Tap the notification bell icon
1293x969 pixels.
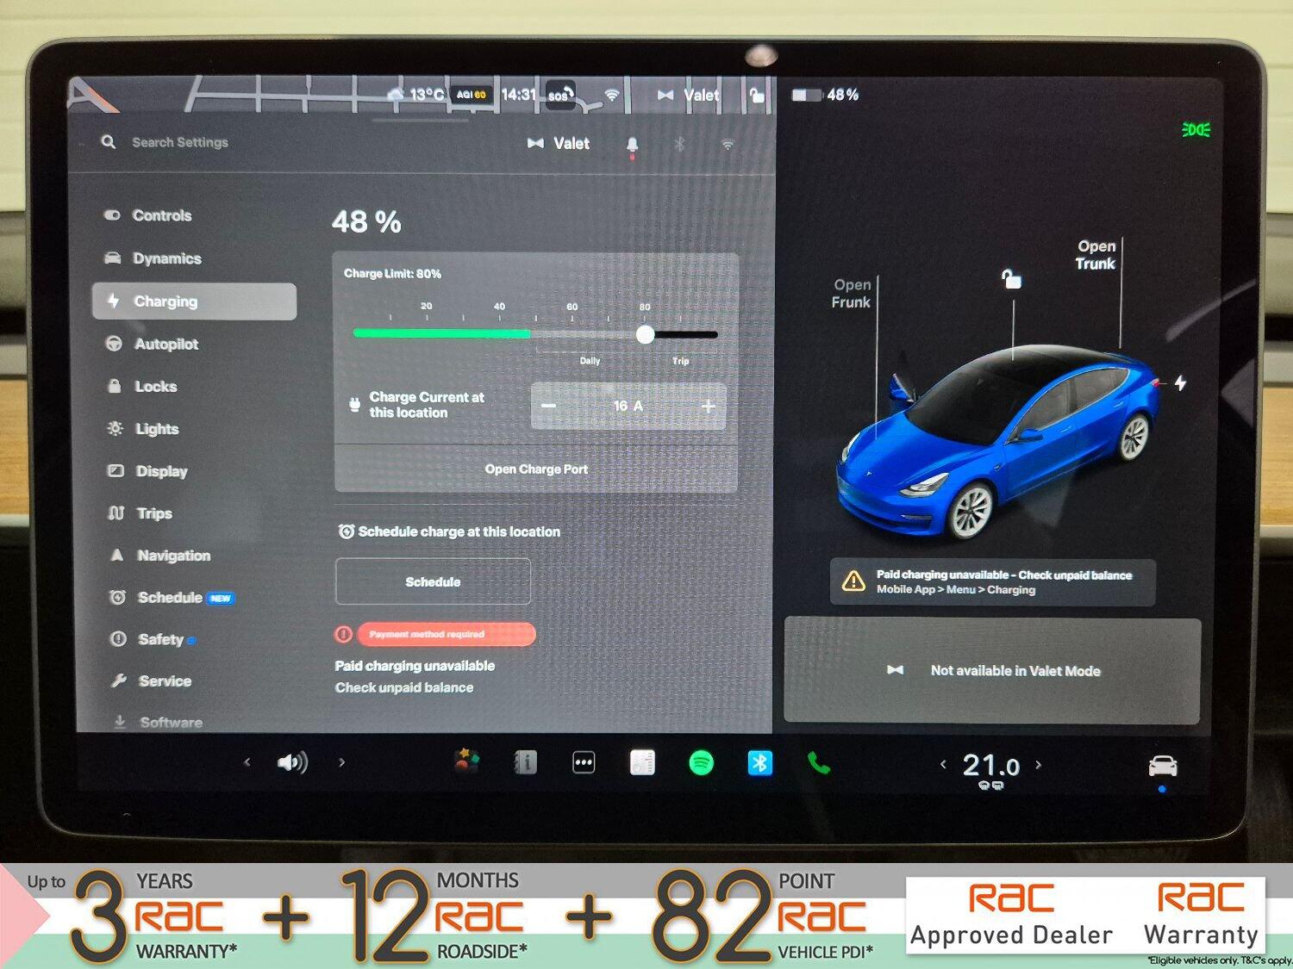632,145
